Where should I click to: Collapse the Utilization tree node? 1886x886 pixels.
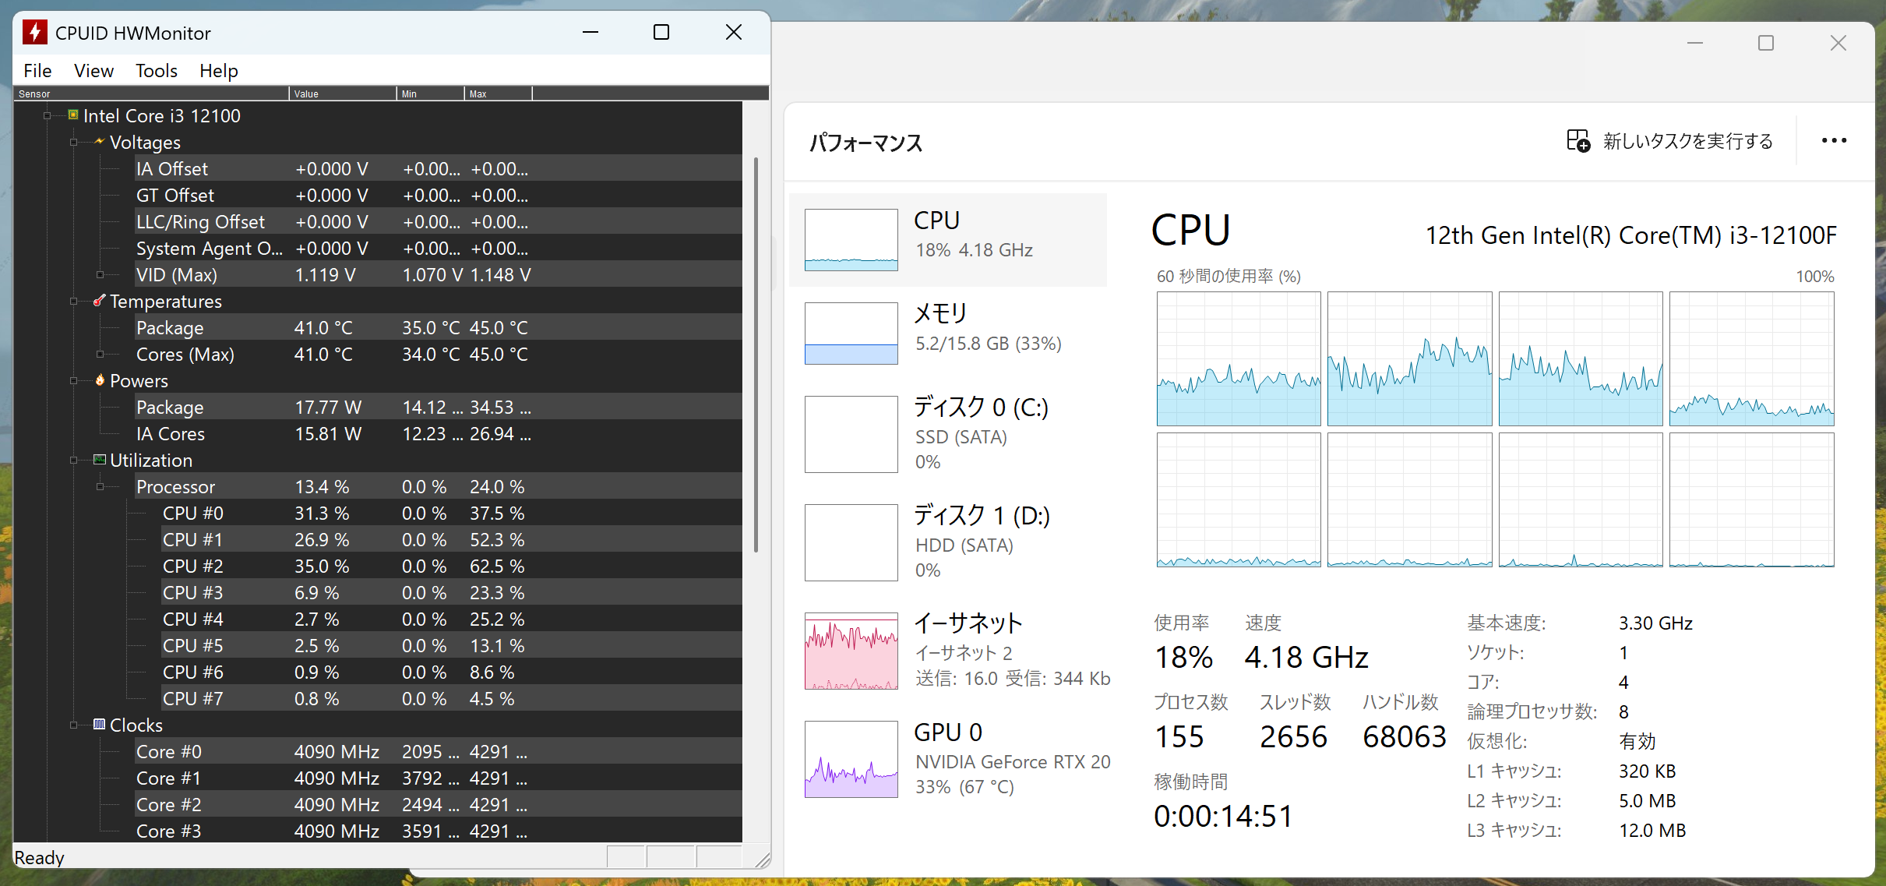tap(74, 461)
